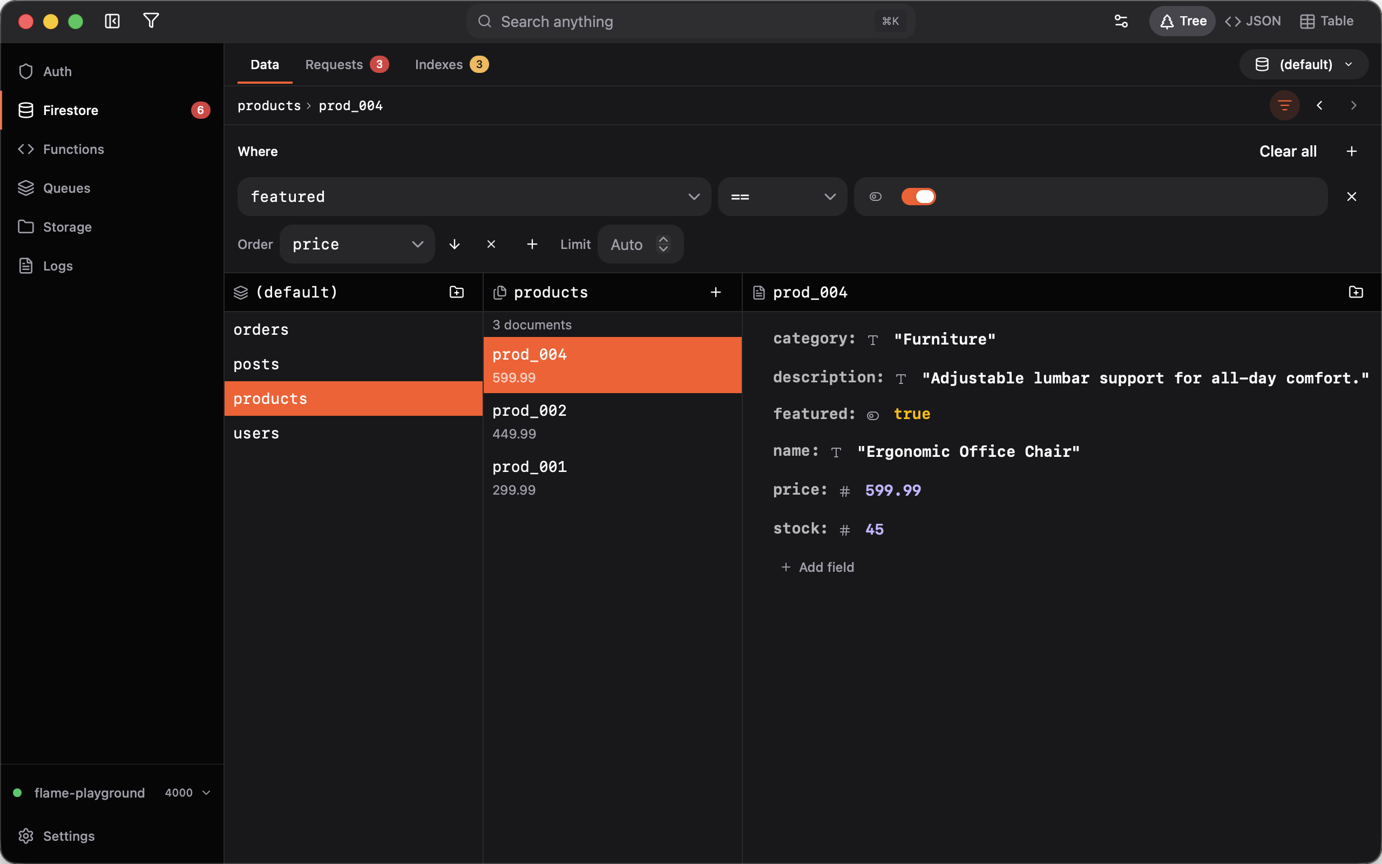Switch to JSON view
The width and height of the screenshot is (1382, 864).
coord(1254,21)
